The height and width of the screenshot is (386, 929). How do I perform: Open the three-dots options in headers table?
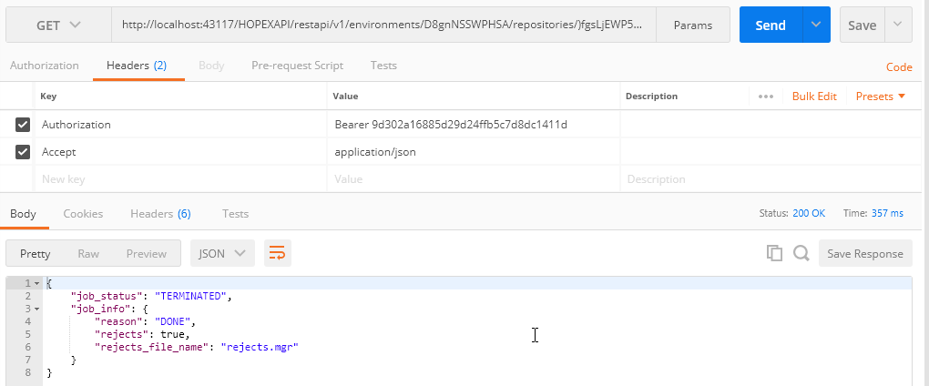[x=765, y=96]
